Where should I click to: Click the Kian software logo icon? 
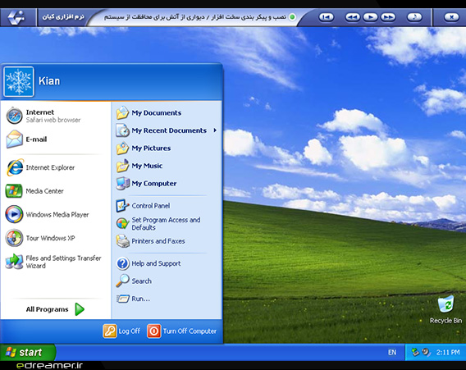(16, 17)
